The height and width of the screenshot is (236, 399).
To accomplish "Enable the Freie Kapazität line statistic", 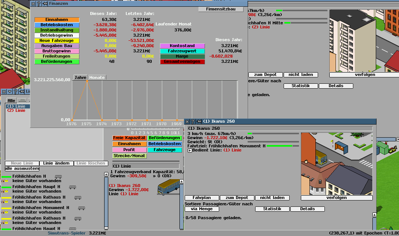I will pyautogui.click(x=129, y=138).
